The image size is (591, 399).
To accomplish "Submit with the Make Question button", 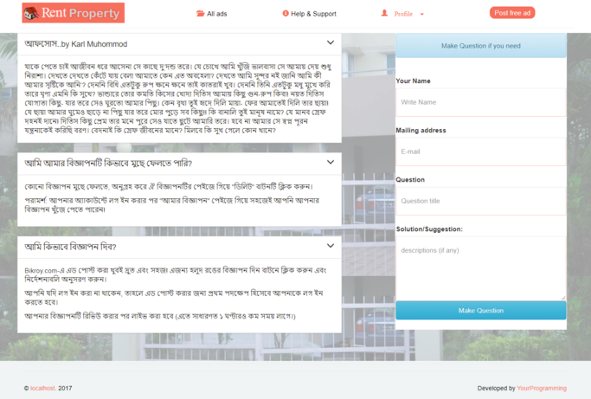I will [480, 311].
